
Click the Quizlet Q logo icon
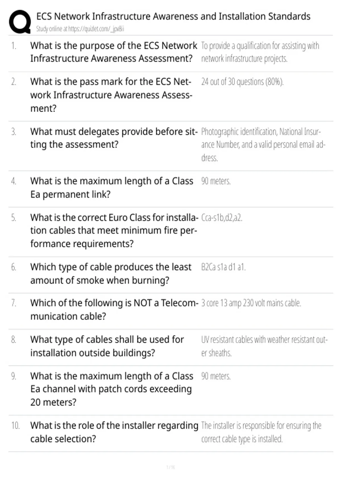(20, 22)
